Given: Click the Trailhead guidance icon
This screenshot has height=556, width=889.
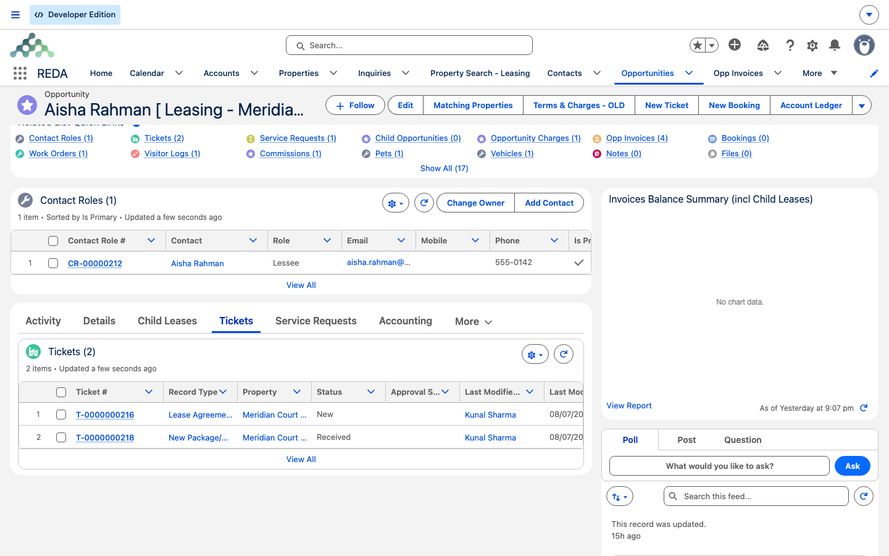Looking at the screenshot, I should [763, 45].
